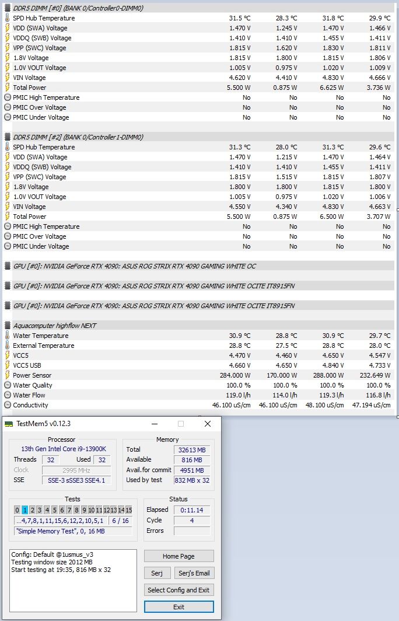Collapse the Aquacomputer highflow NEXT group

pos(55,326)
